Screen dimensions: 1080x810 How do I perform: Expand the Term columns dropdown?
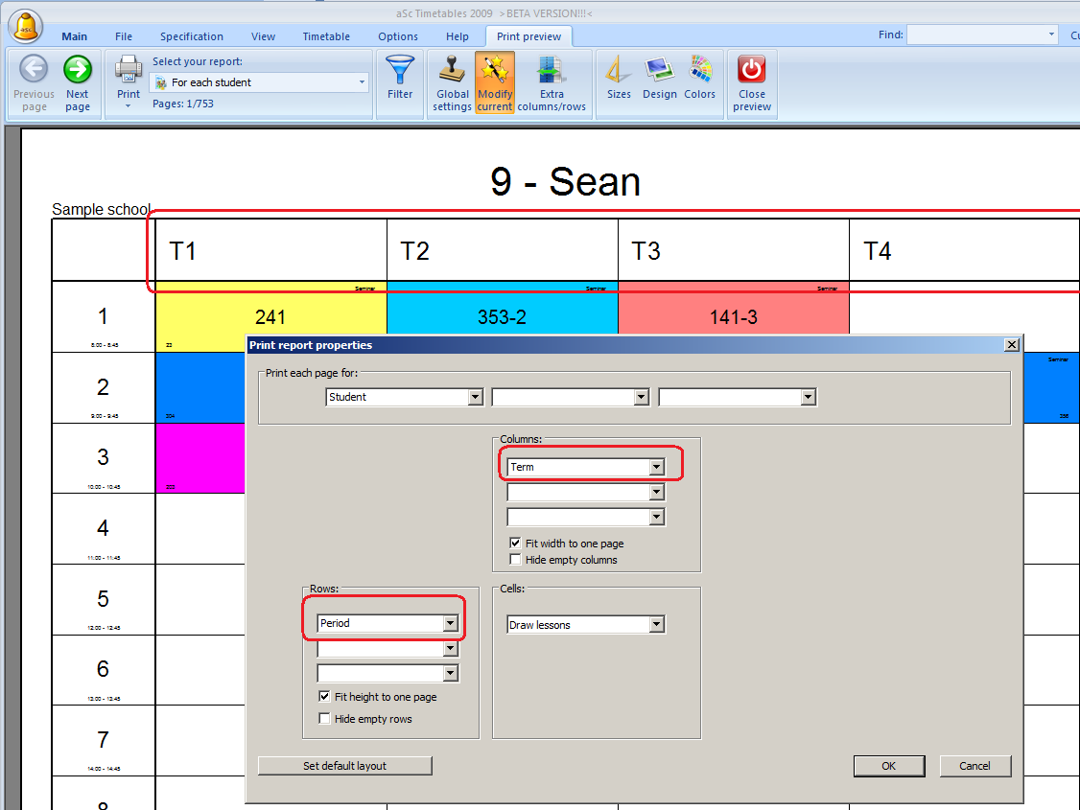click(x=656, y=467)
